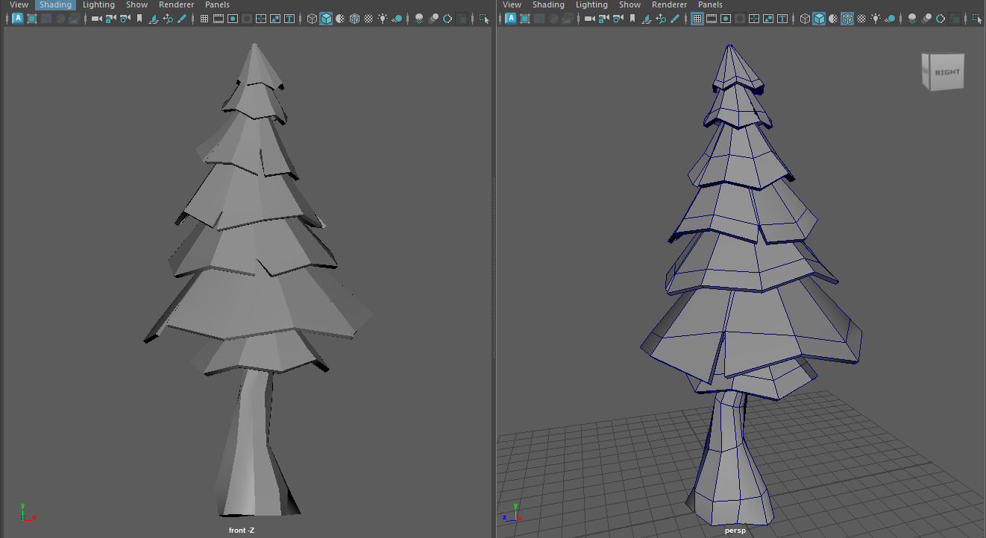Click 2D pan/zoom icon in front panel
This screenshot has height=538, width=986.
point(168,19)
